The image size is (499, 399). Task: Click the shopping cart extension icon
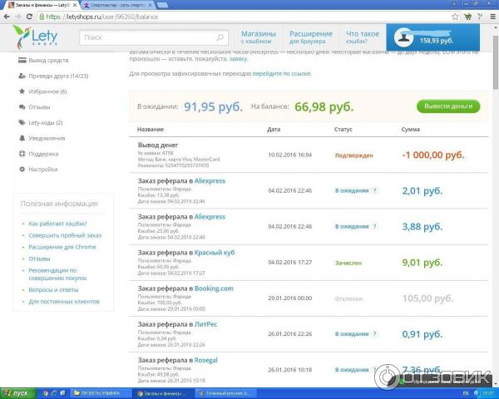[467, 17]
